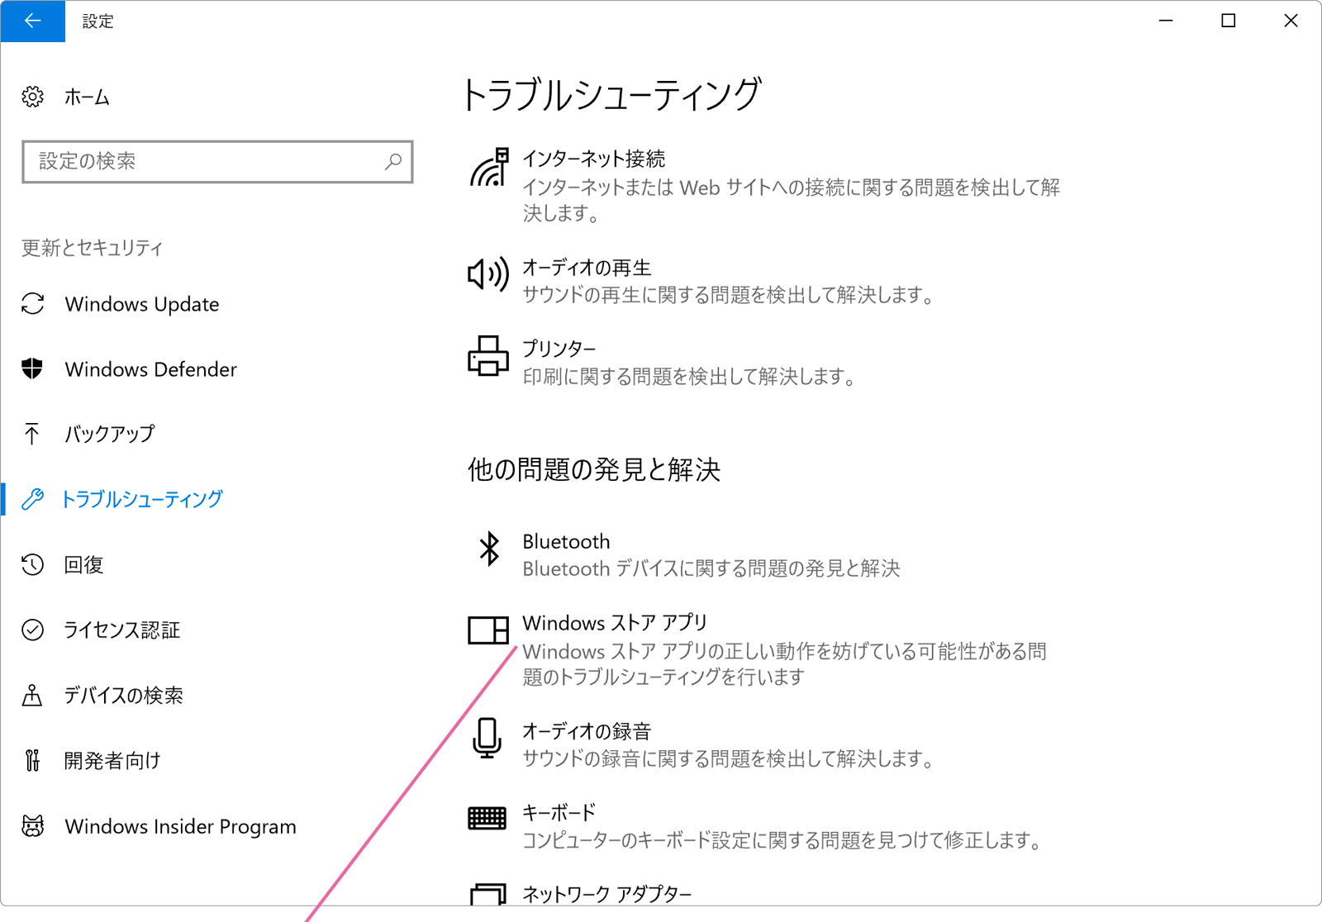Click the インターネット接続 wifi icon

488,168
